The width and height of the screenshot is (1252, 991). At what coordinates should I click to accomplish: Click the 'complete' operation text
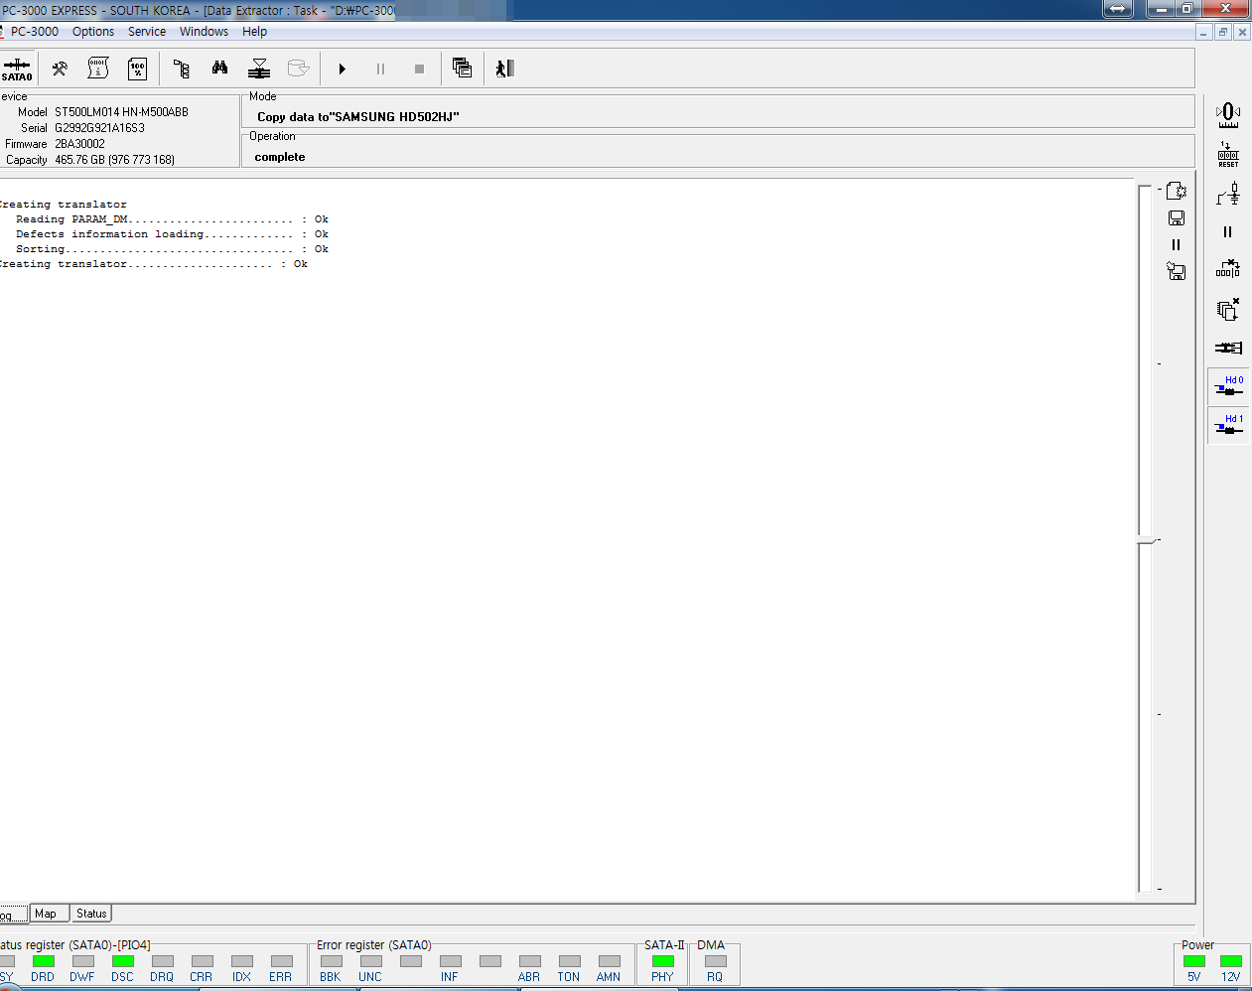[279, 157]
